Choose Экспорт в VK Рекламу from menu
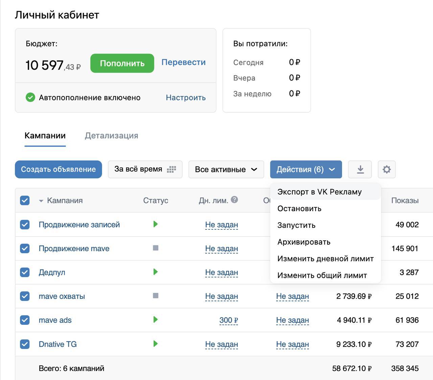433x380 pixels. click(319, 192)
